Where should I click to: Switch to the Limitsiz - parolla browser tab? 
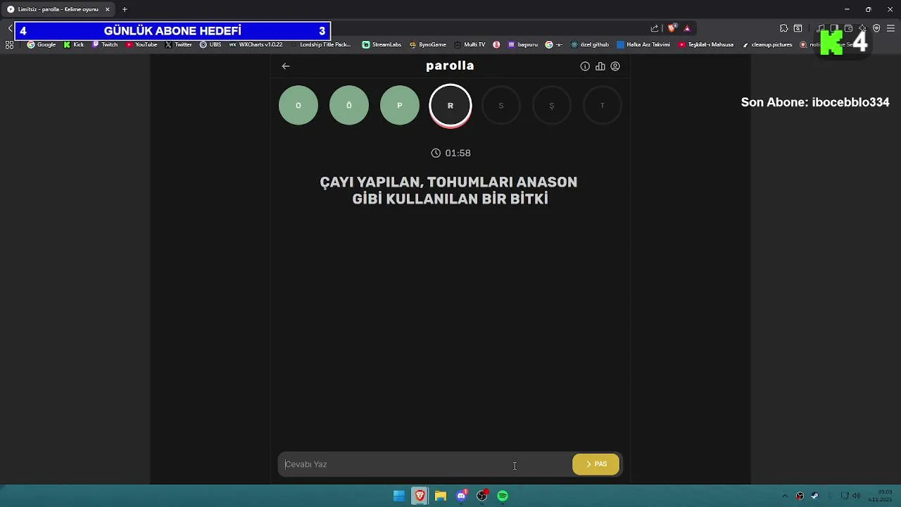[x=58, y=9]
